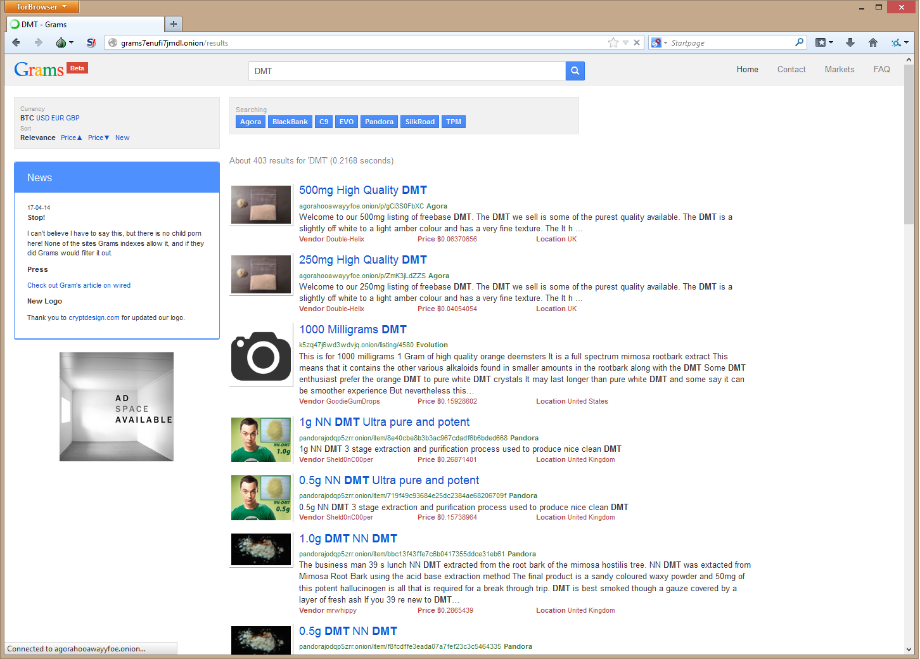Select USD currency

click(42, 118)
